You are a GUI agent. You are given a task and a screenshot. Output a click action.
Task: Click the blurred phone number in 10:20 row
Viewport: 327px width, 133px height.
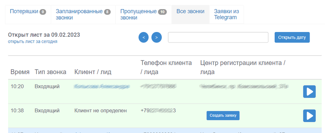(158, 86)
